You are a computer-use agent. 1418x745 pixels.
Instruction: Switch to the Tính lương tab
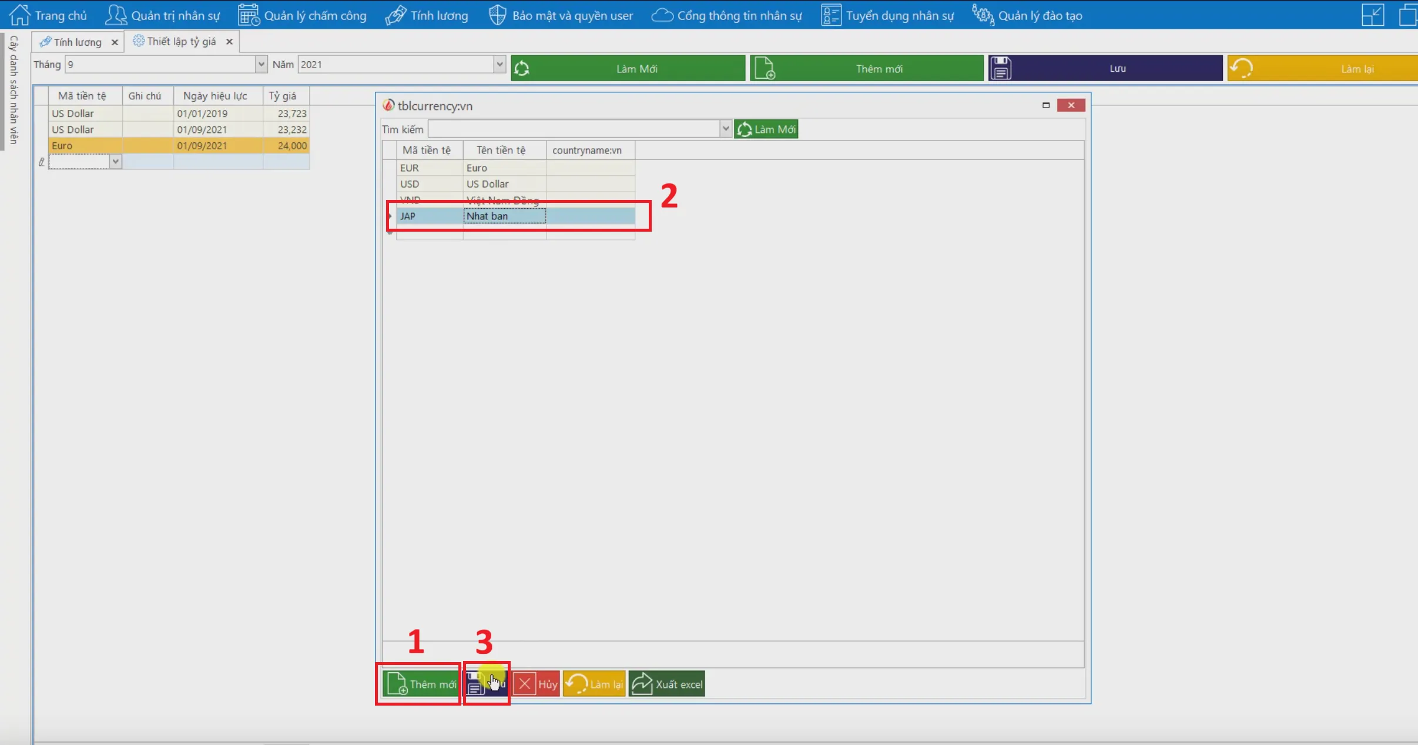pos(78,42)
